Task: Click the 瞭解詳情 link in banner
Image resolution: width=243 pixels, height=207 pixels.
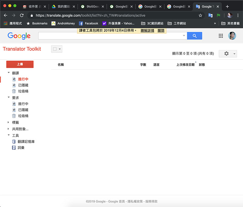Action: coord(147,31)
